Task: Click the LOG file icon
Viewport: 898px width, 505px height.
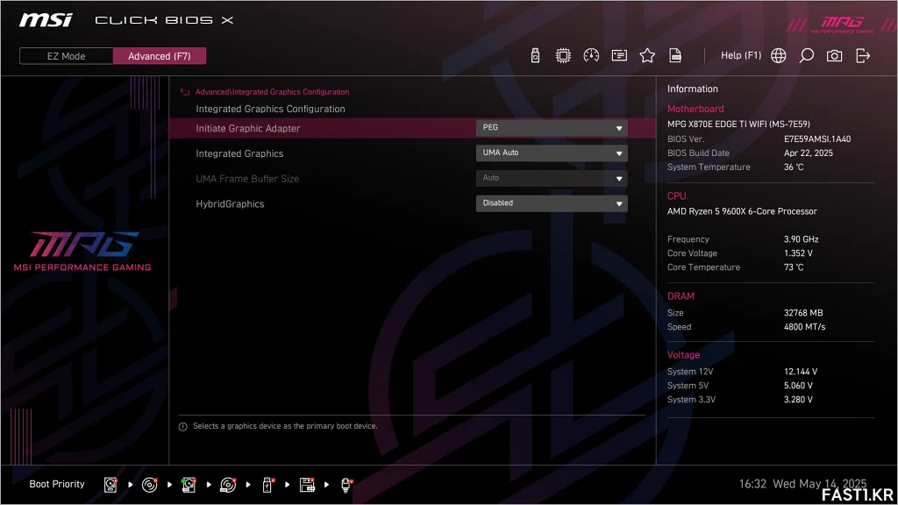Action: (x=675, y=55)
